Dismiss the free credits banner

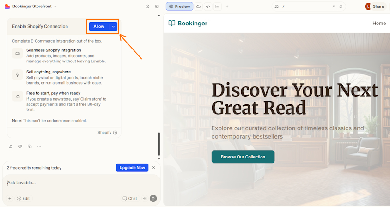click(154, 168)
